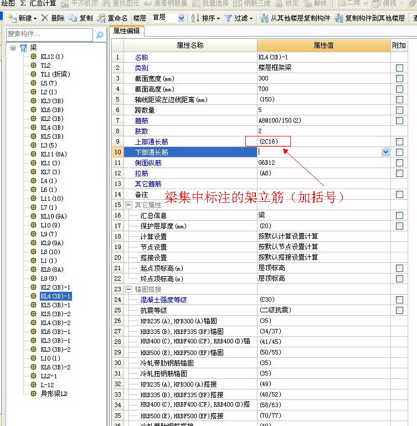417x426 pixels.
Task: Click gear icon beside TL1 (折梁)
Action: (x=33, y=74)
